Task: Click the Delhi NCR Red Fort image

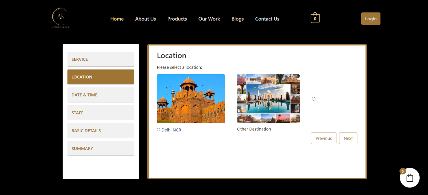Action: click(191, 98)
